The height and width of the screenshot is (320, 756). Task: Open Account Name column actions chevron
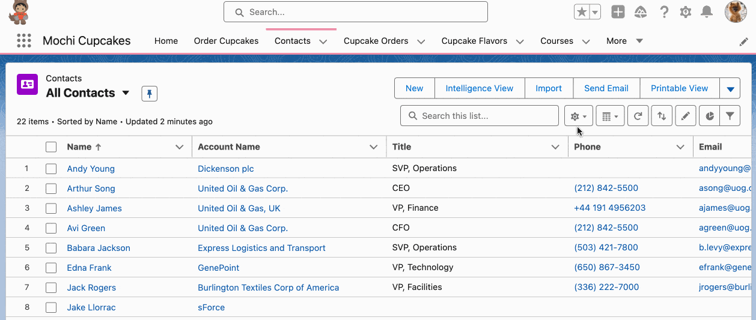[374, 147]
